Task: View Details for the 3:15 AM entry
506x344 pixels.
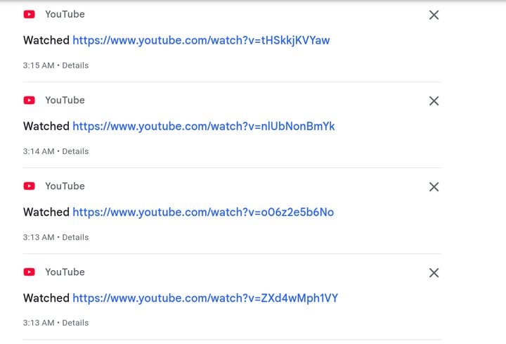Action: (x=75, y=65)
